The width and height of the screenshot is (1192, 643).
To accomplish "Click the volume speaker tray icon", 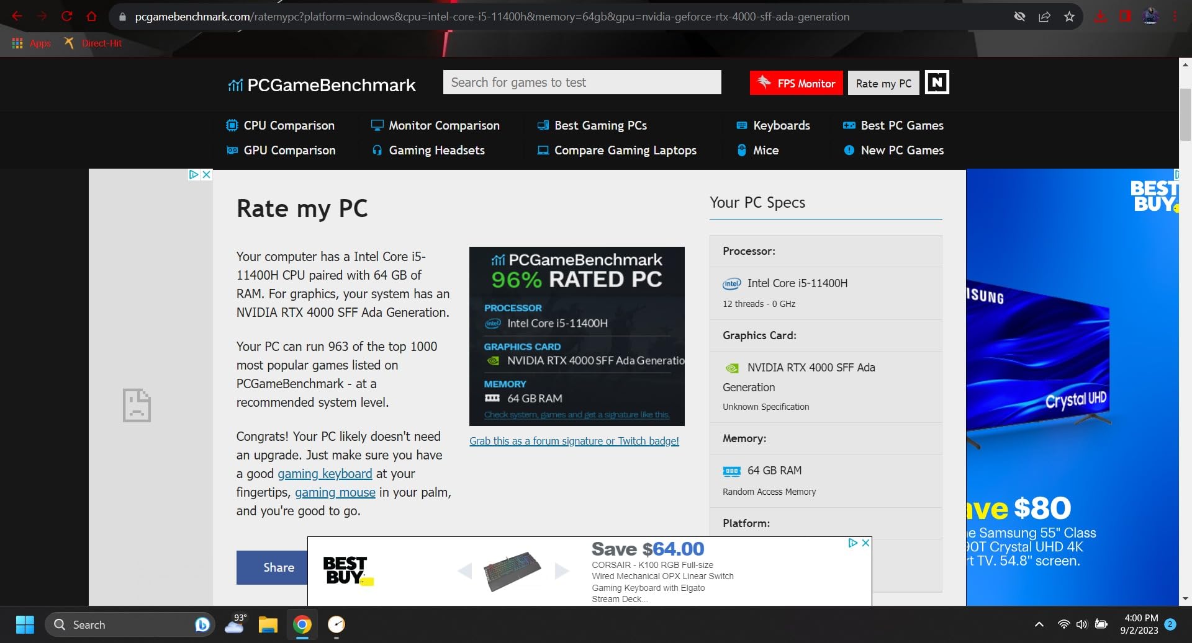I will [x=1082, y=624].
